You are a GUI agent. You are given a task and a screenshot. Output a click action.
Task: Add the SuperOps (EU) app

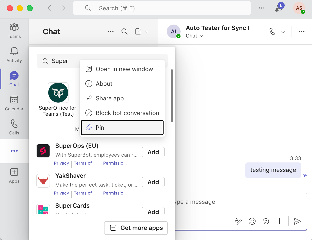[x=153, y=152]
